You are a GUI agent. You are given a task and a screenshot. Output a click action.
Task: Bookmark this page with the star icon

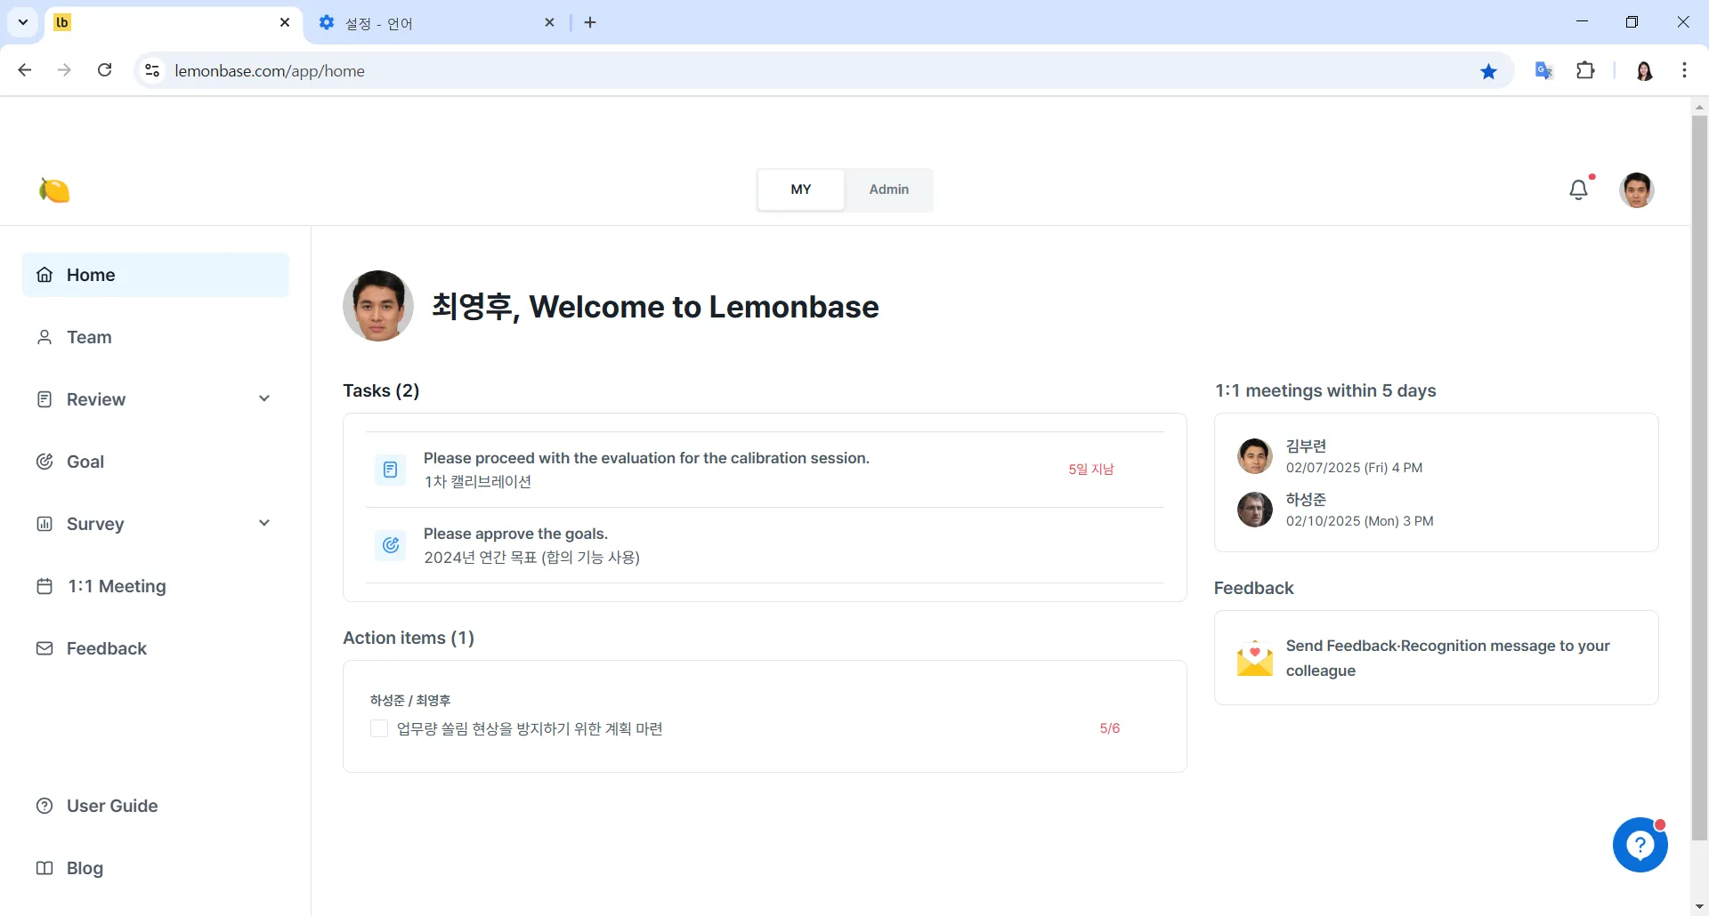coord(1488,71)
